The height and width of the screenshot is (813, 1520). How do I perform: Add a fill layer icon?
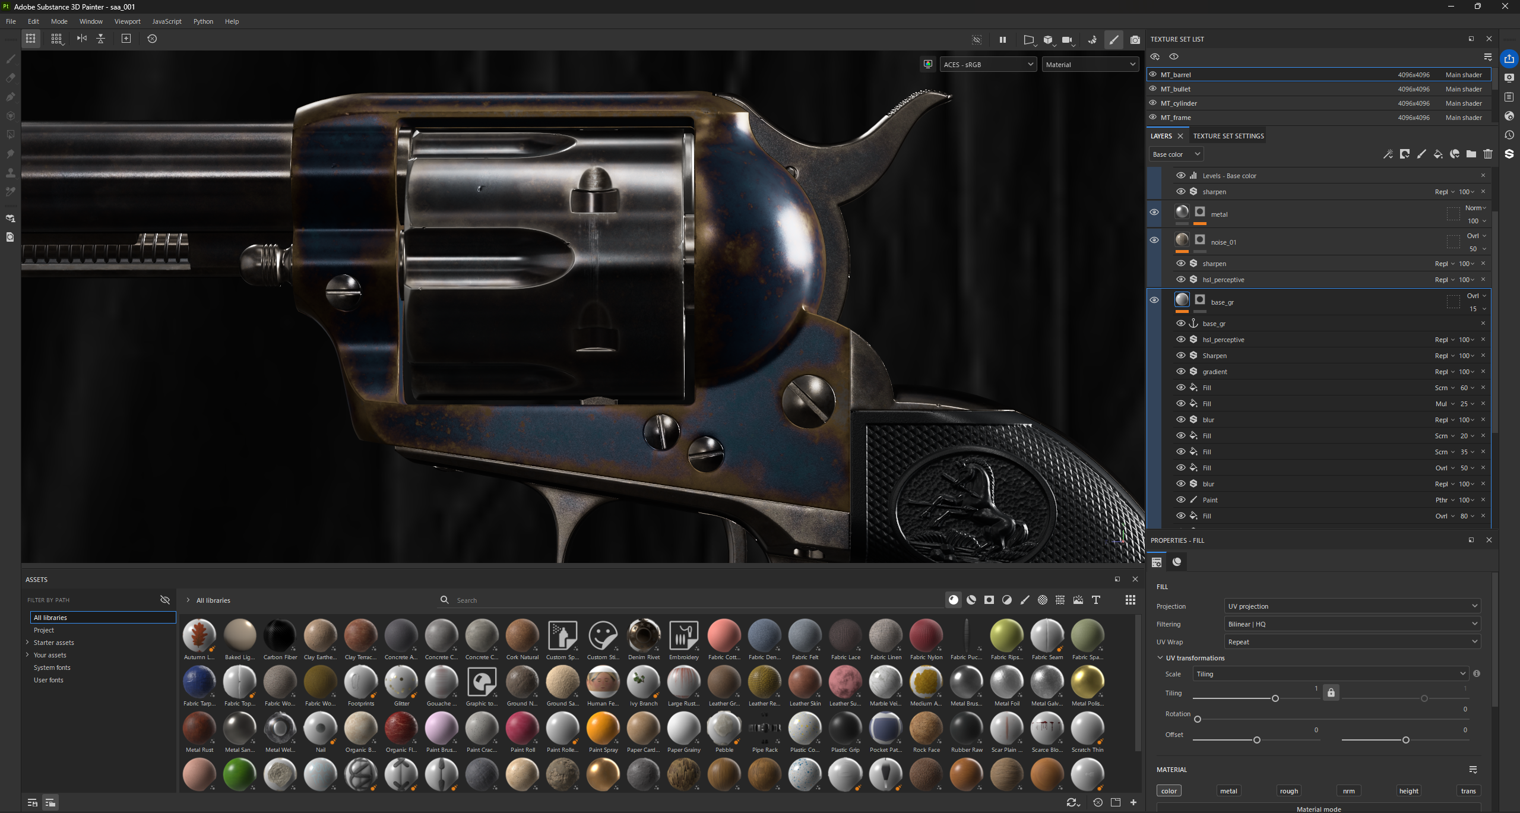click(x=1437, y=154)
